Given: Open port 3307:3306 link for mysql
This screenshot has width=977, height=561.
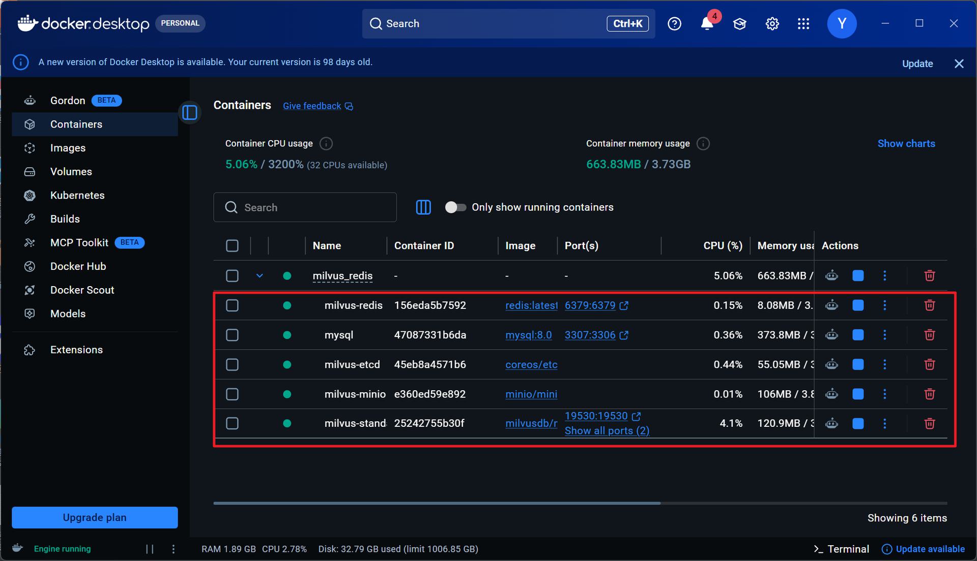Looking at the screenshot, I should coord(596,335).
